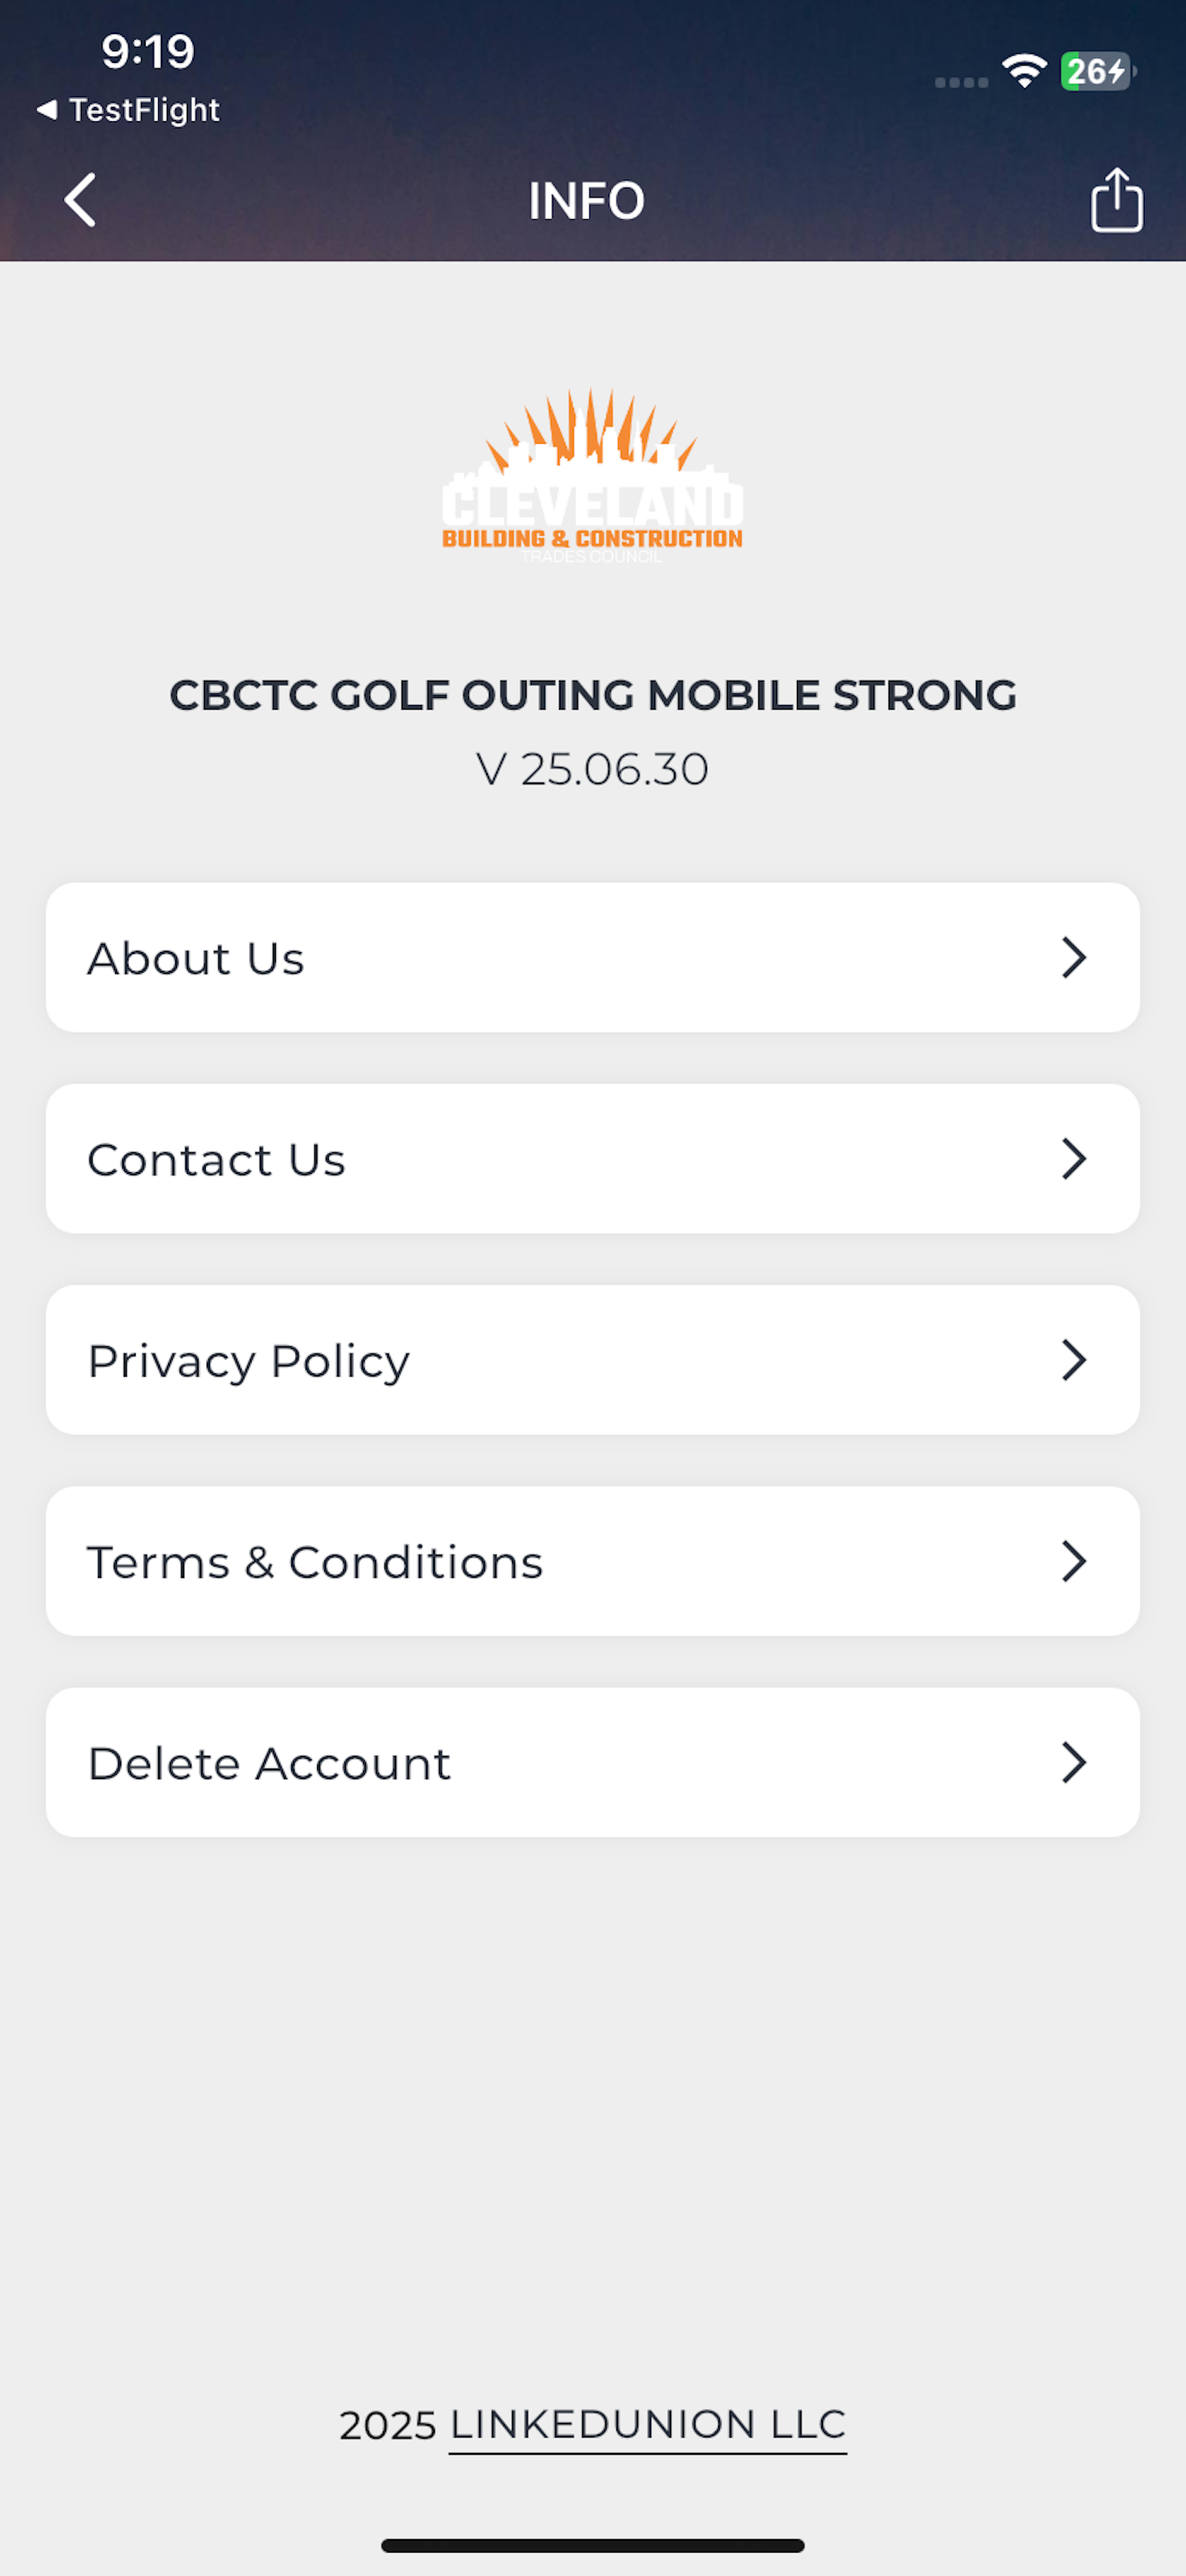Viewport: 1186px width, 2576px height.
Task: Open the Privacy Policy row
Action: pyautogui.click(x=592, y=1359)
